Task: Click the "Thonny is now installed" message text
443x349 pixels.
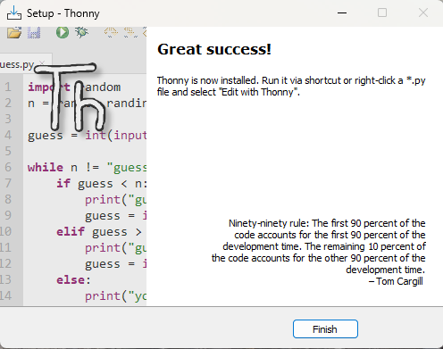Action: click(291, 86)
